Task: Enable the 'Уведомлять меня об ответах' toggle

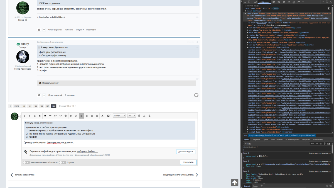Action: [26, 162]
